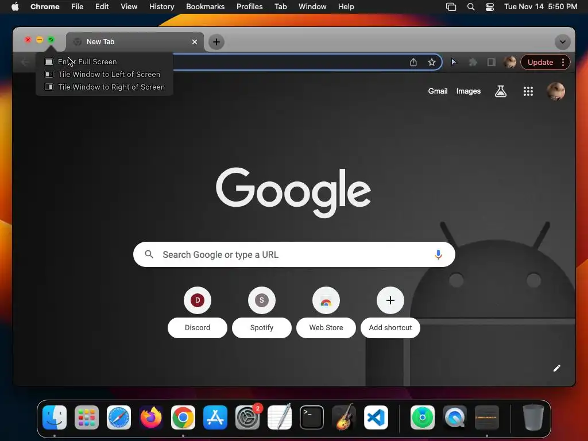
Task: Click the Update button
Action: coord(540,62)
